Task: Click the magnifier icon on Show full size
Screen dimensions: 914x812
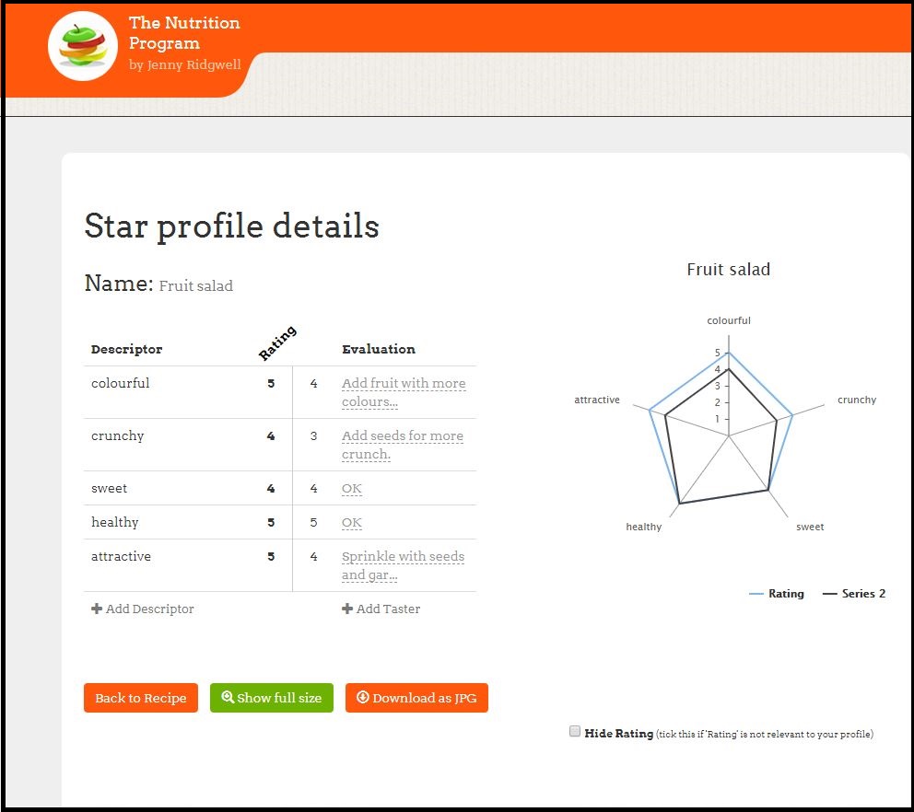Action: pos(228,698)
